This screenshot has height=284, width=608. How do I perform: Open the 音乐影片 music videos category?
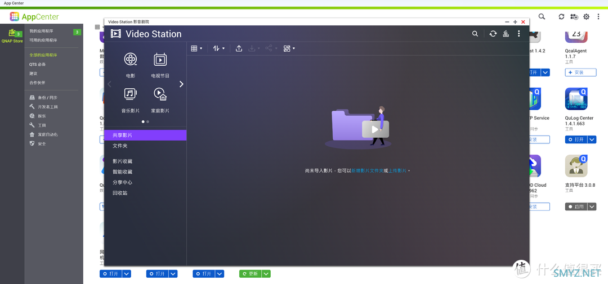(x=131, y=100)
